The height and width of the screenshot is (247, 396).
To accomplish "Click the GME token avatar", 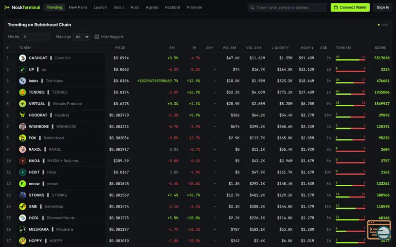I will (x=22, y=206).
